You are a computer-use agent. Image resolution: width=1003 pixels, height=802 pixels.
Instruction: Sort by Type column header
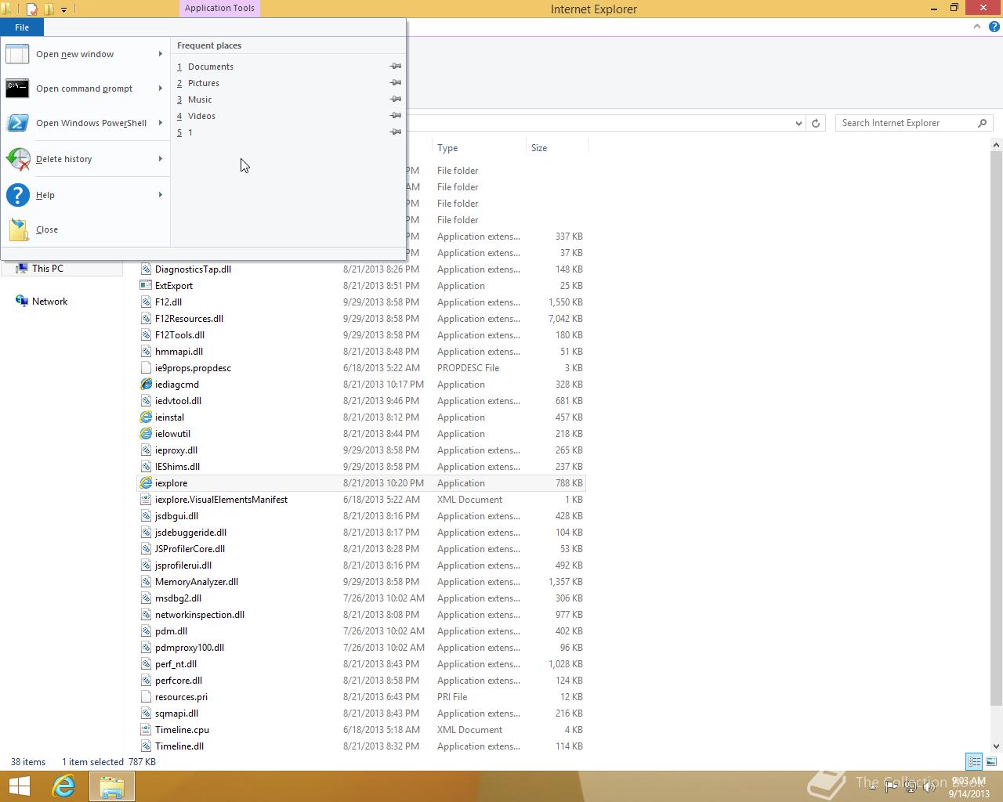point(479,148)
